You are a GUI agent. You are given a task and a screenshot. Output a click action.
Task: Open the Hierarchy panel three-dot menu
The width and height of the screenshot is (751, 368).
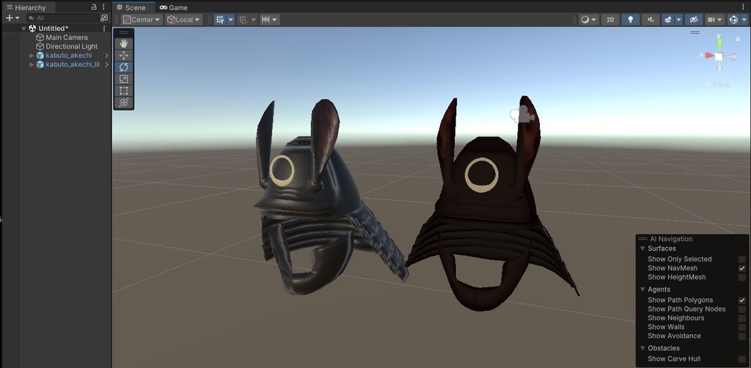tap(103, 7)
